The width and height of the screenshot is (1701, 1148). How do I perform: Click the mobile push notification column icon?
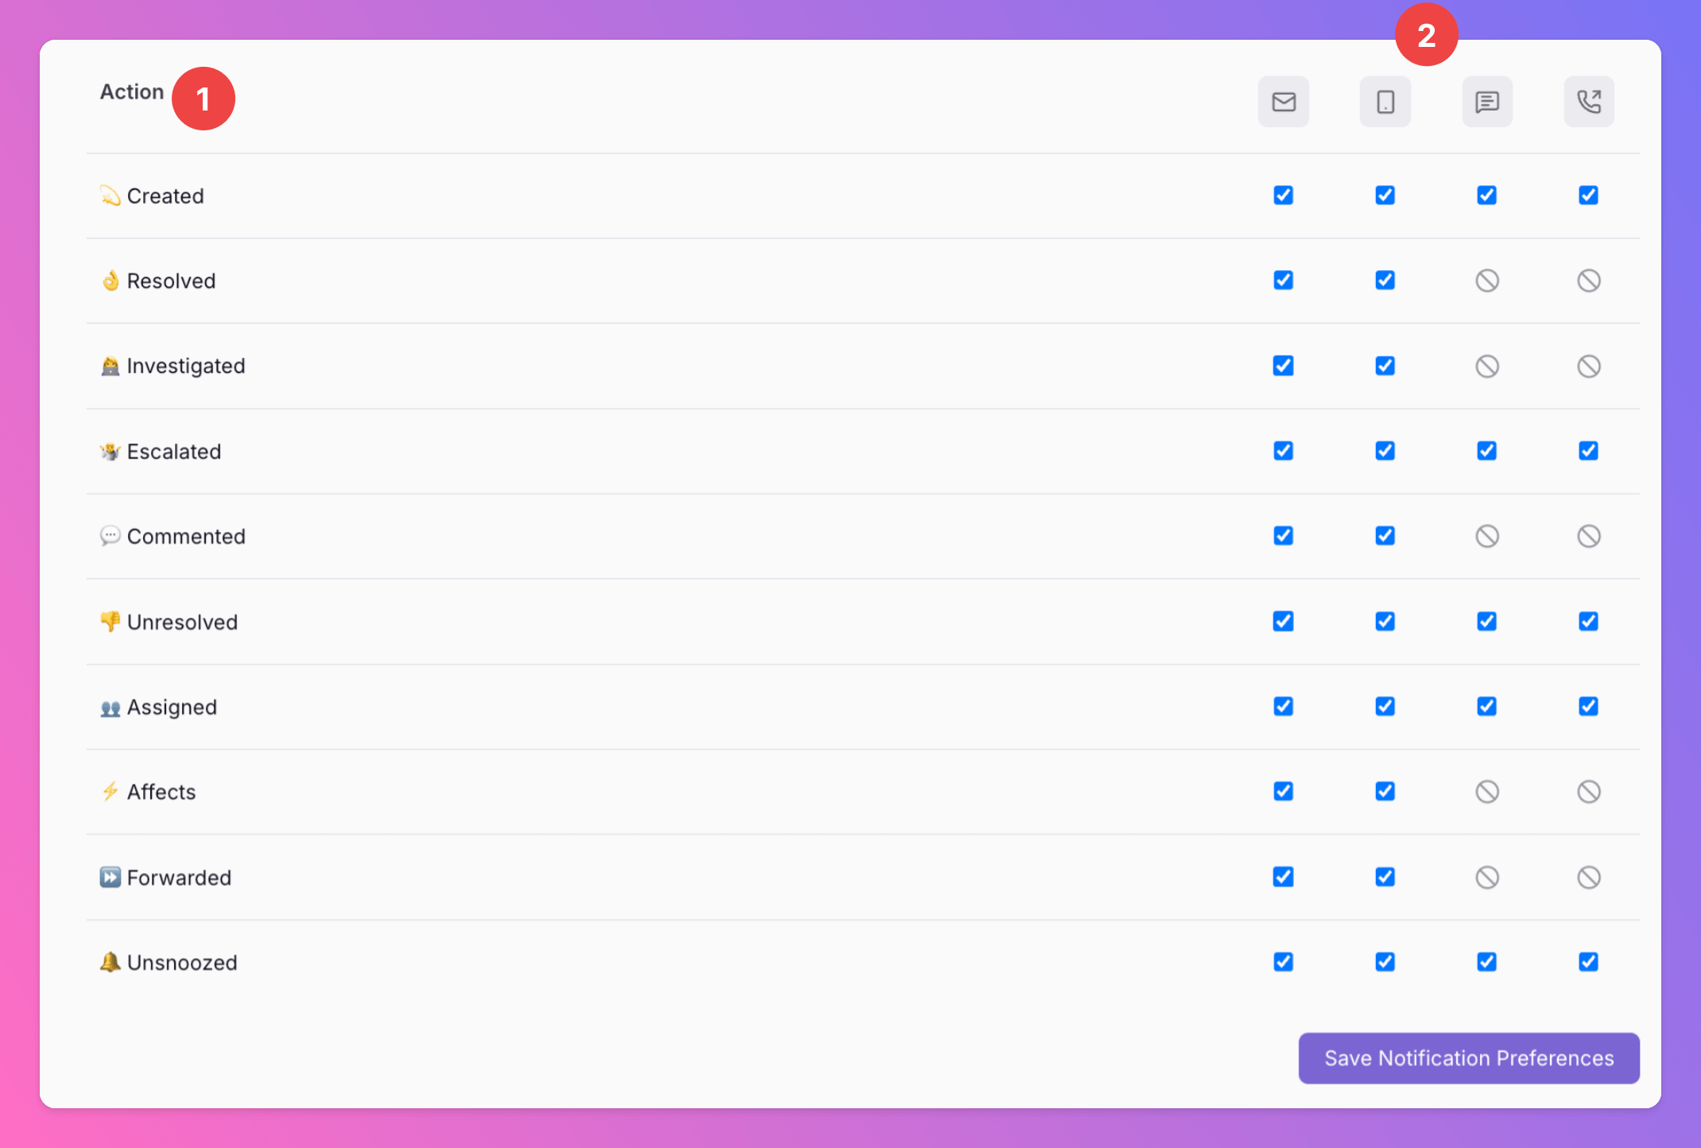1385,102
